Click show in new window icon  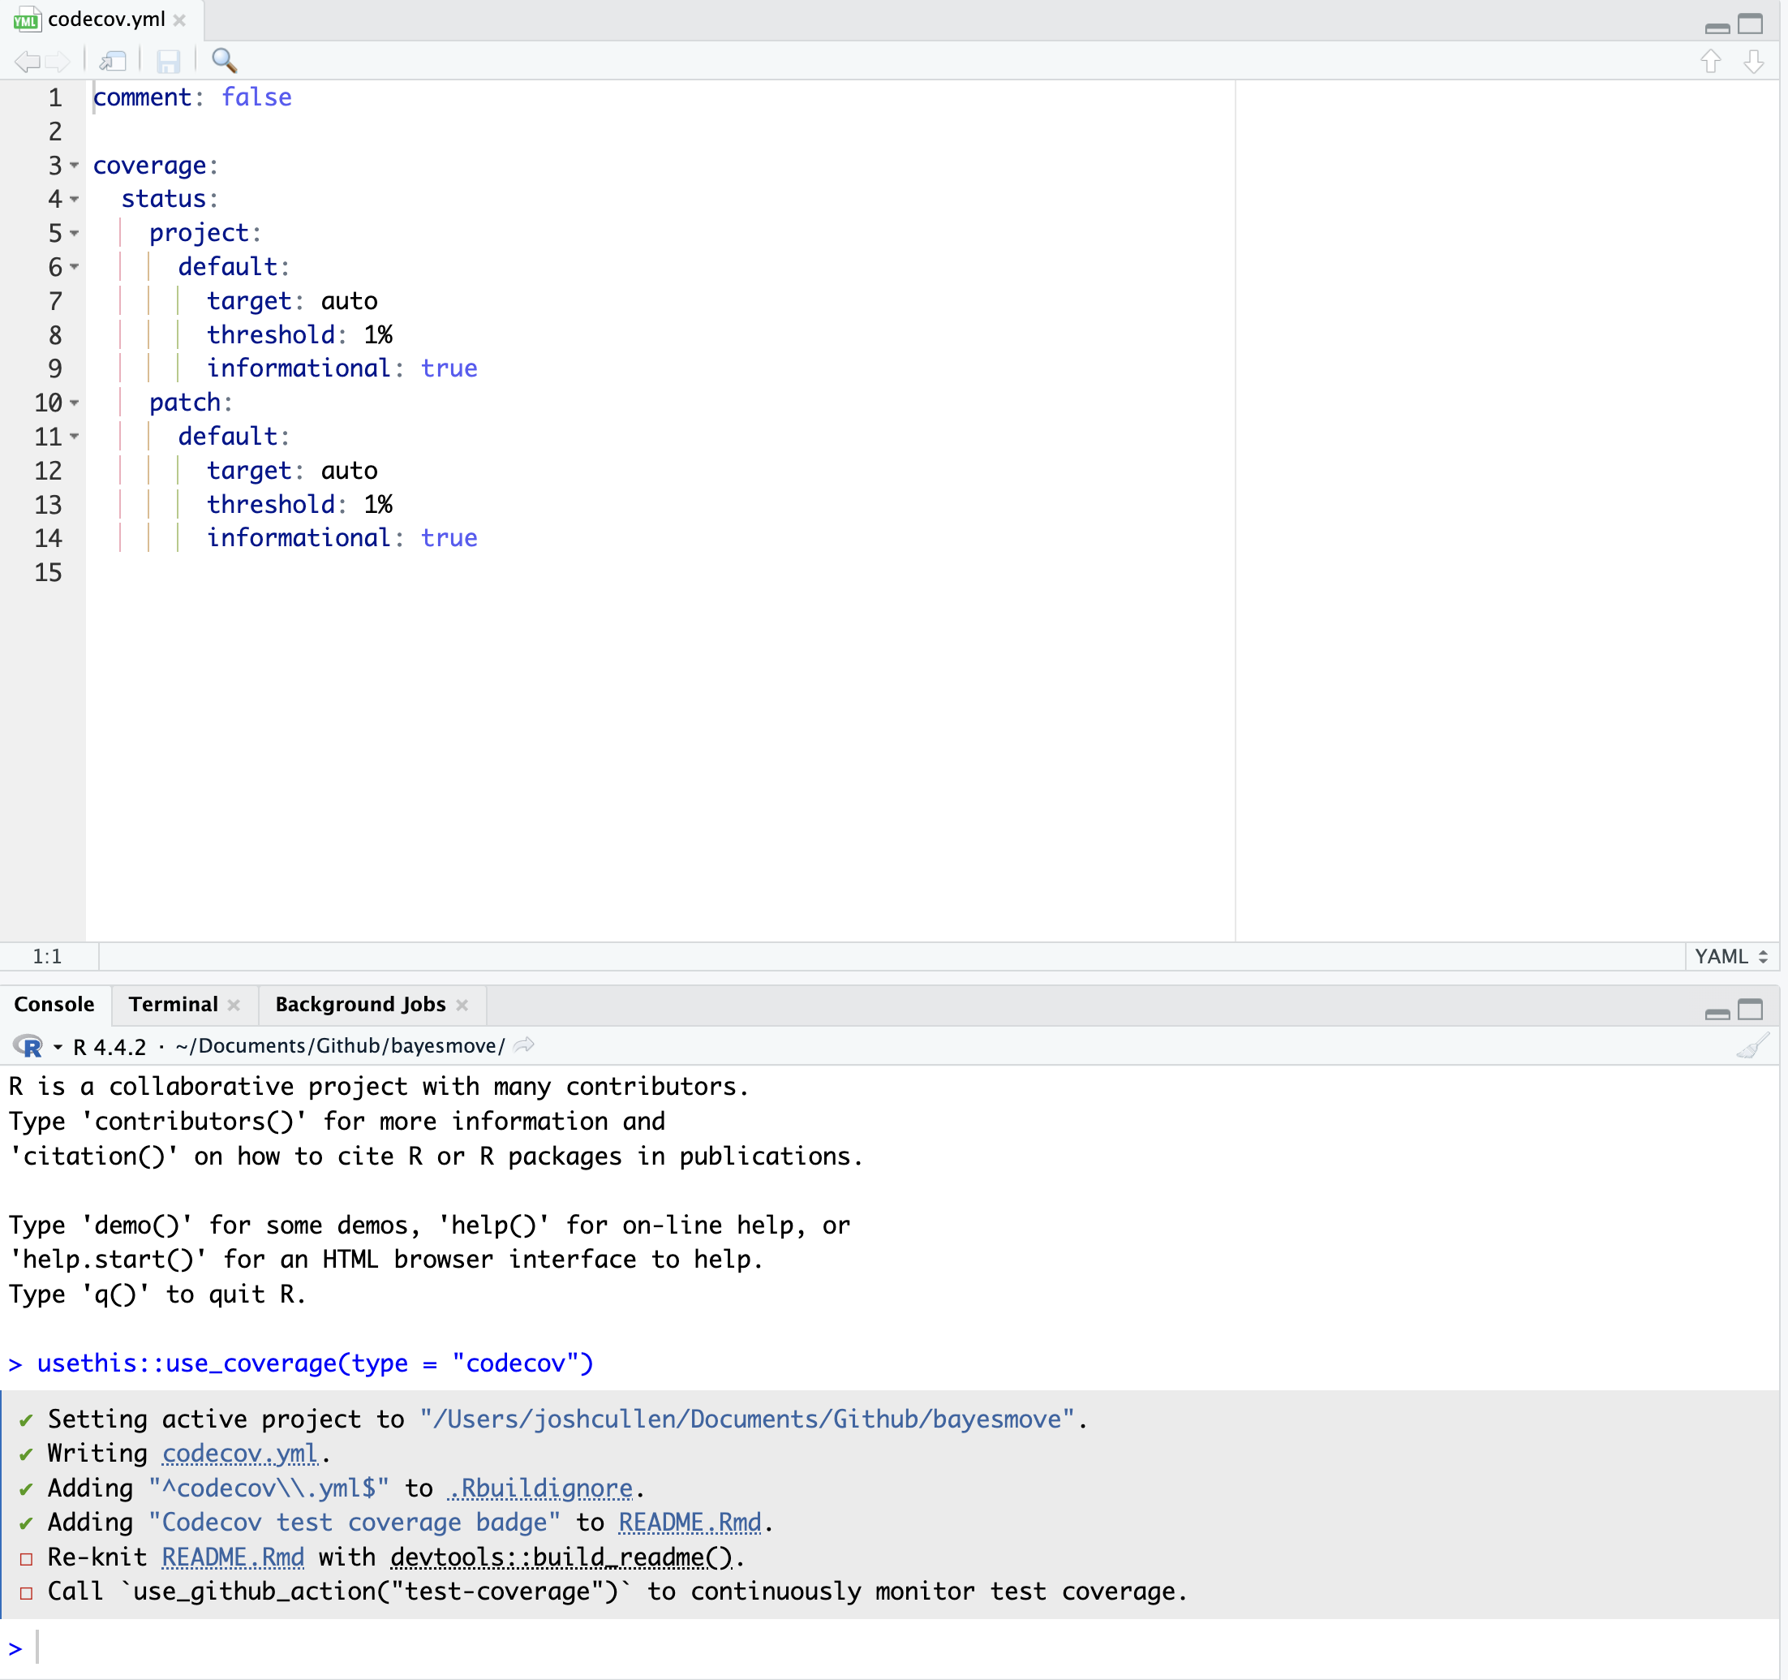coord(114,61)
